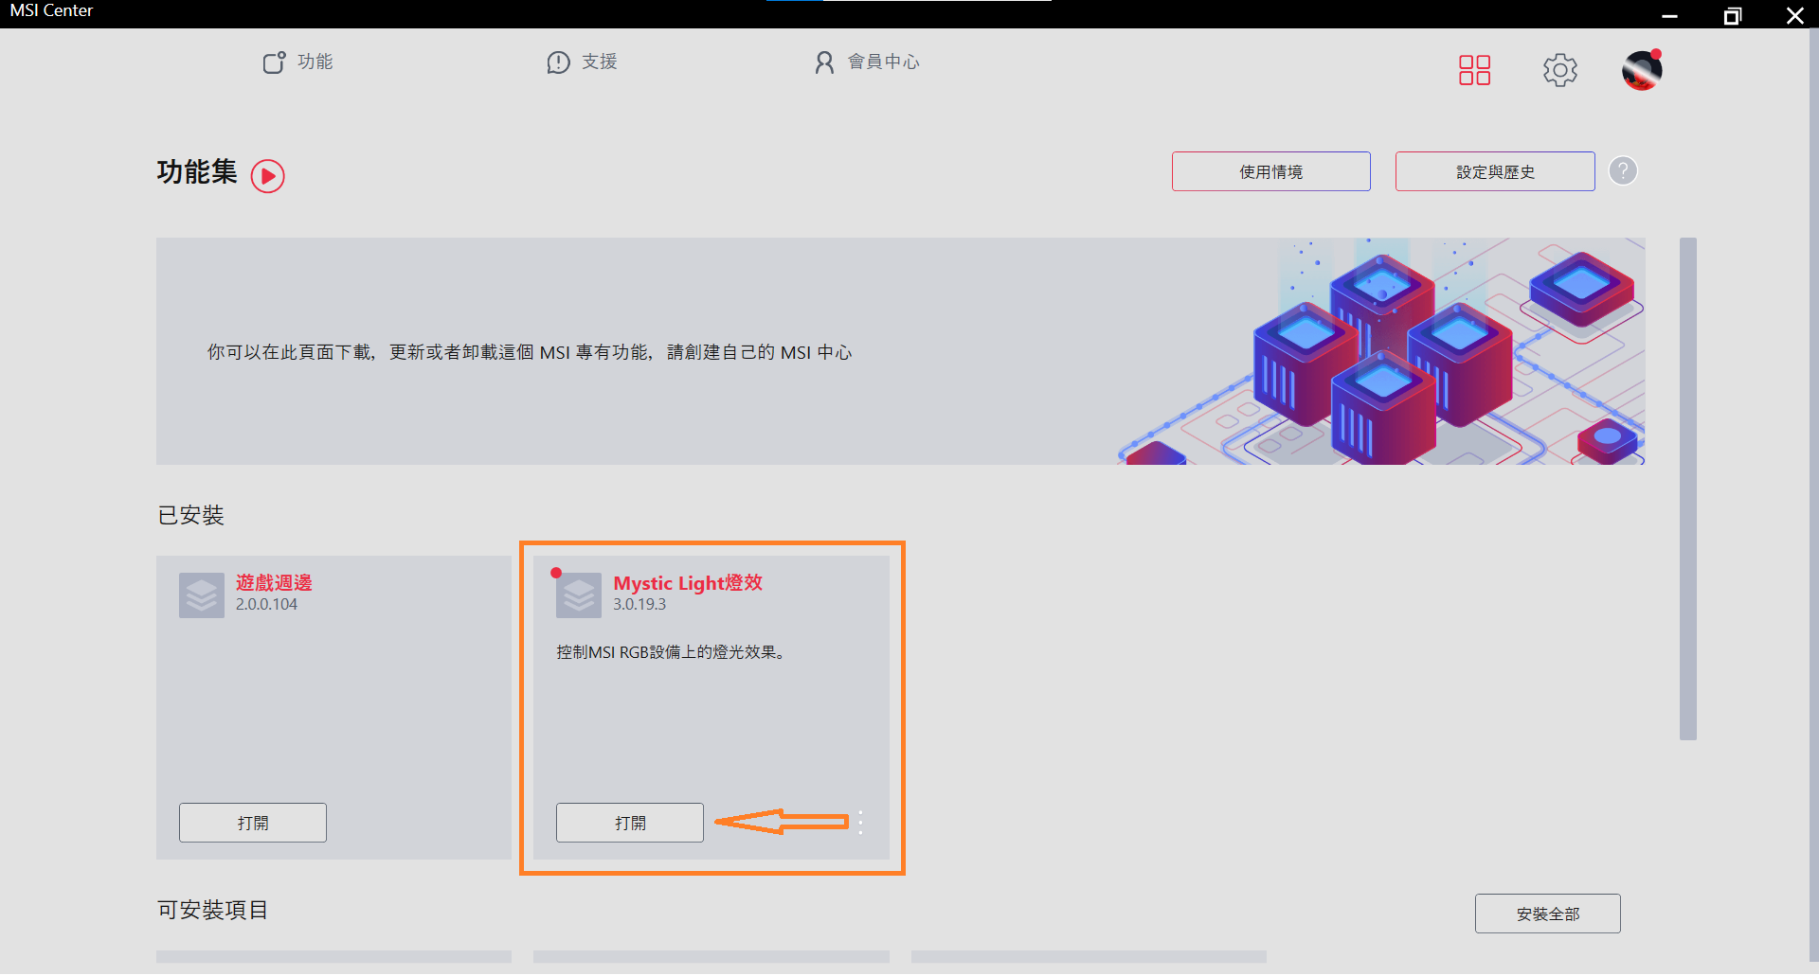This screenshot has height=976, width=1819.
Task: Click the Mystic Light燈效 title
Action: (x=688, y=583)
